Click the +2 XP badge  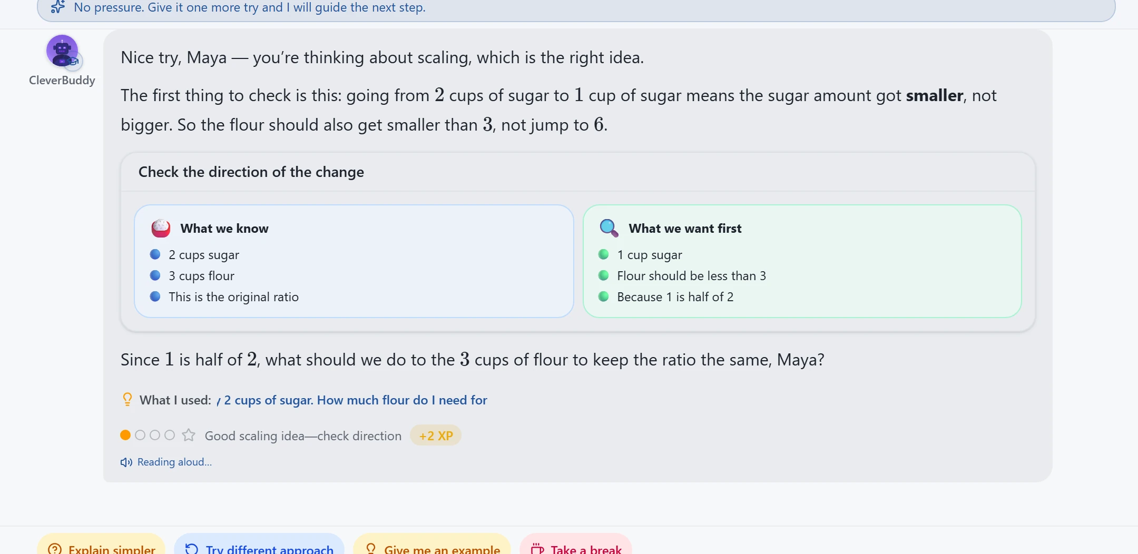[x=436, y=436]
